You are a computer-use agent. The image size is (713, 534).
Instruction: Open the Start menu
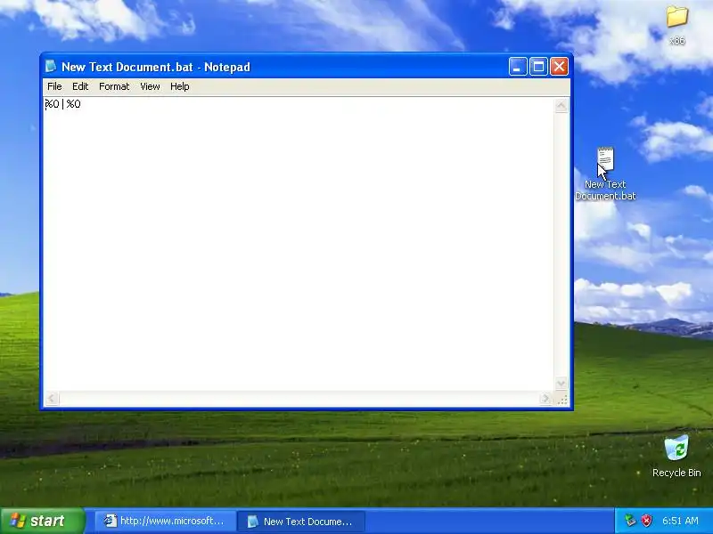42,521
